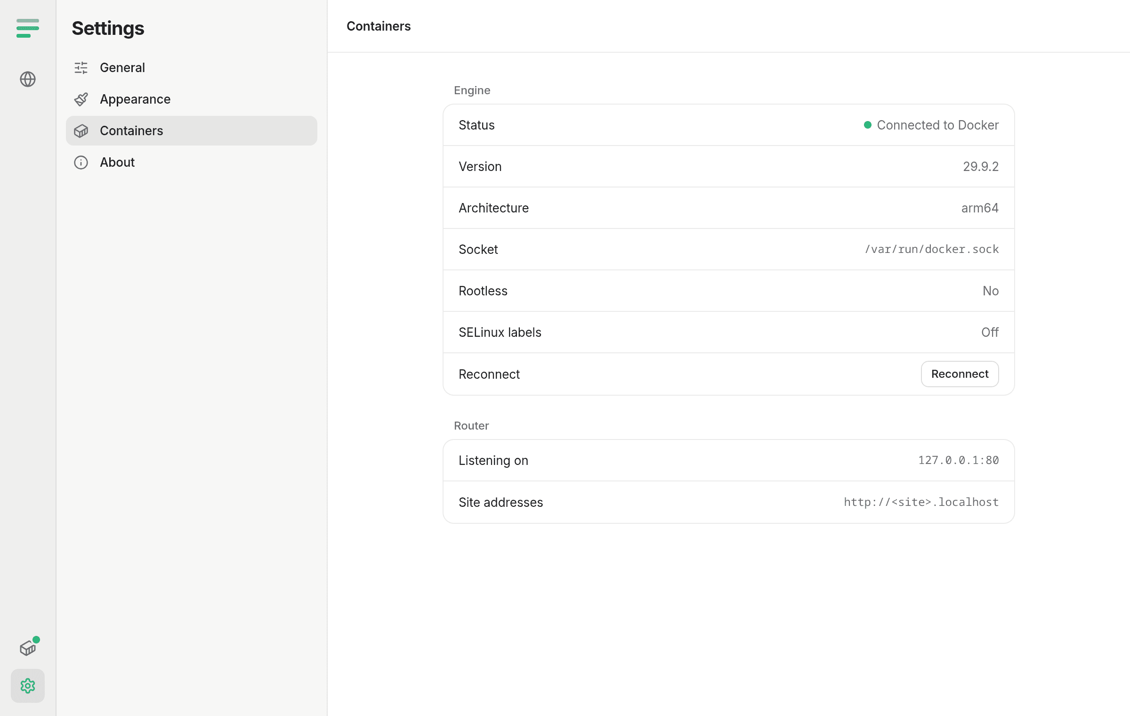The image size is (1130, 716).
Task: Click the sliders icon beside General
Action: point(81,68)
